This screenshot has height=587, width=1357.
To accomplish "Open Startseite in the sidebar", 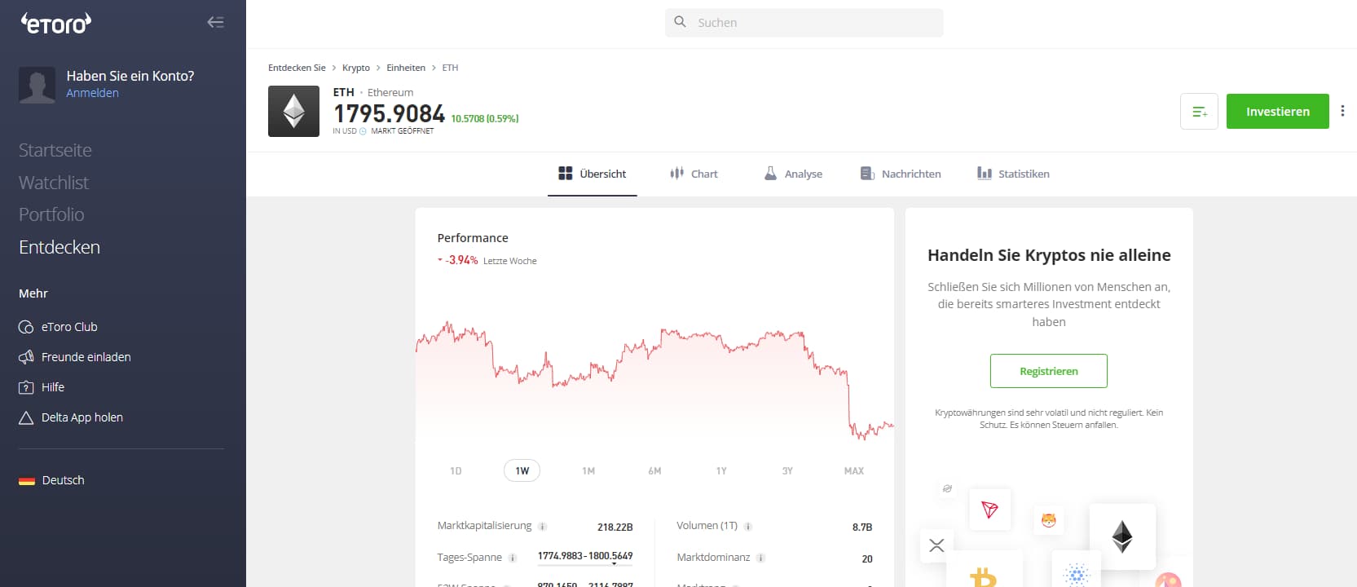I will click(x=55, y=150).
